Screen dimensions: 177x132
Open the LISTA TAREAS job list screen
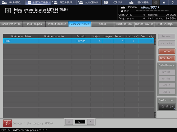pos(38,2)
